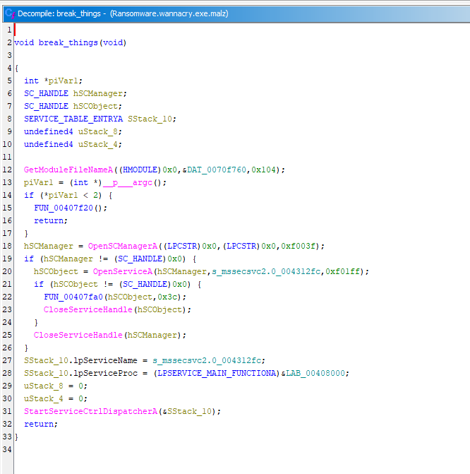The image size is (470, 474).
Task: Click the void return type on line 2
Action: (24, 42)
